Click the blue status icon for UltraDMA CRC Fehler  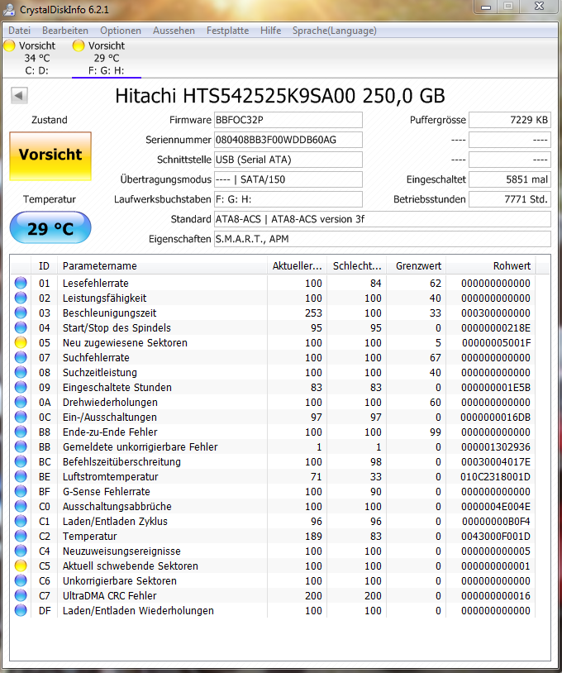click(x=21, y=595)
